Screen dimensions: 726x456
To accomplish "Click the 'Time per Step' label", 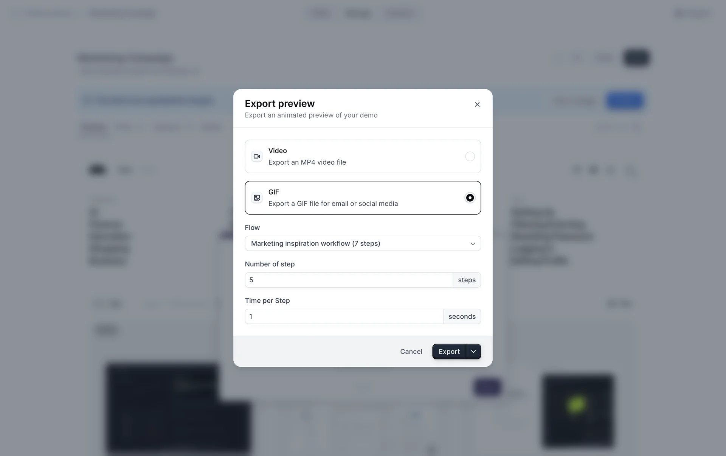I will click(267, 300).
